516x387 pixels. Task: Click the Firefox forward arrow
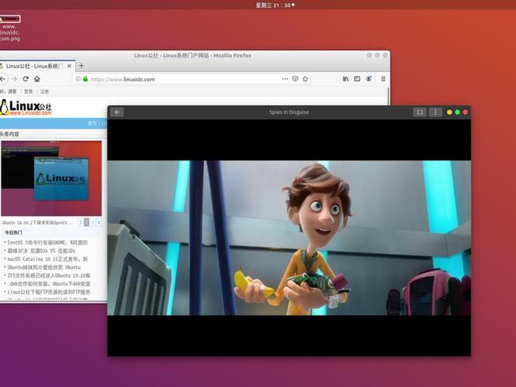click(14, 79)
